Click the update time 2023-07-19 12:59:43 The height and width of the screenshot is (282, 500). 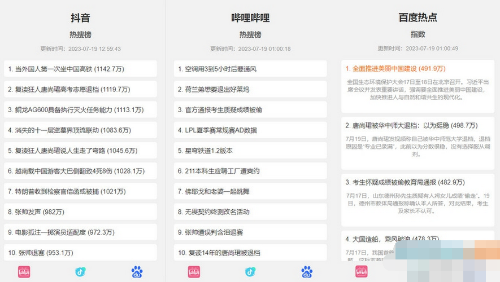point(80,49)
